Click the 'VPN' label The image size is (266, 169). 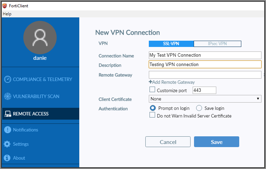[103, 43]
